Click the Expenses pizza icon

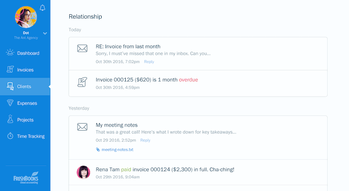point(10,103)
